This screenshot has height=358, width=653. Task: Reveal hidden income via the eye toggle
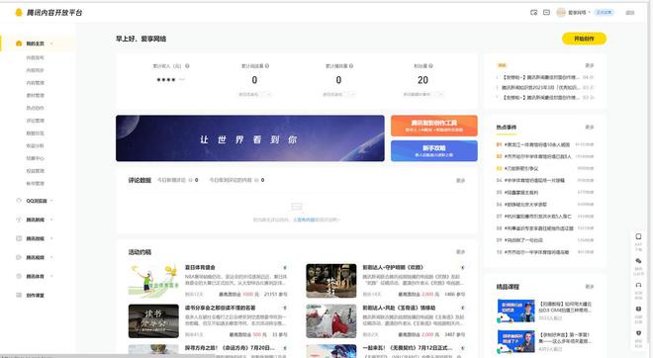(x=182, y=79)
